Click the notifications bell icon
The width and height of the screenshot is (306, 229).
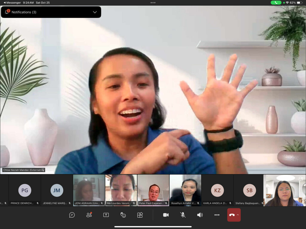coord(7,12)
